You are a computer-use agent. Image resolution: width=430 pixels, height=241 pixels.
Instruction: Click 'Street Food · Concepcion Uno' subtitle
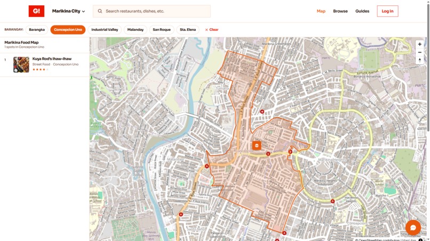55,64
